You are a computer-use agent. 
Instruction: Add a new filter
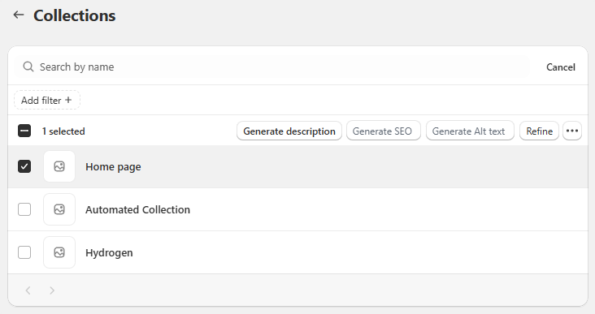pyautogui.click(x=47, y=100)
